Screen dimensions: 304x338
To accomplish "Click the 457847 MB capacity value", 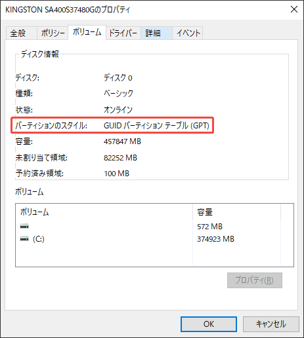I will point(122,141).
